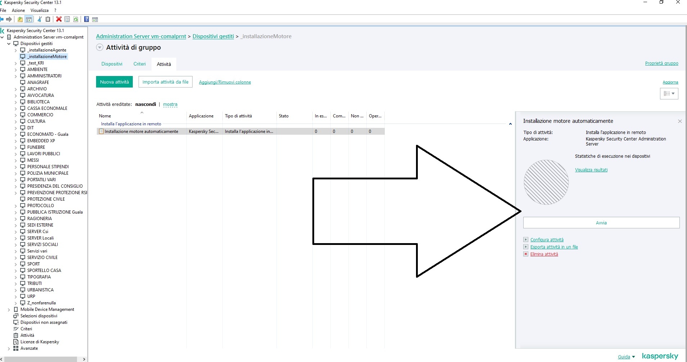Open the Visualizza menu

tap(40, 10)
